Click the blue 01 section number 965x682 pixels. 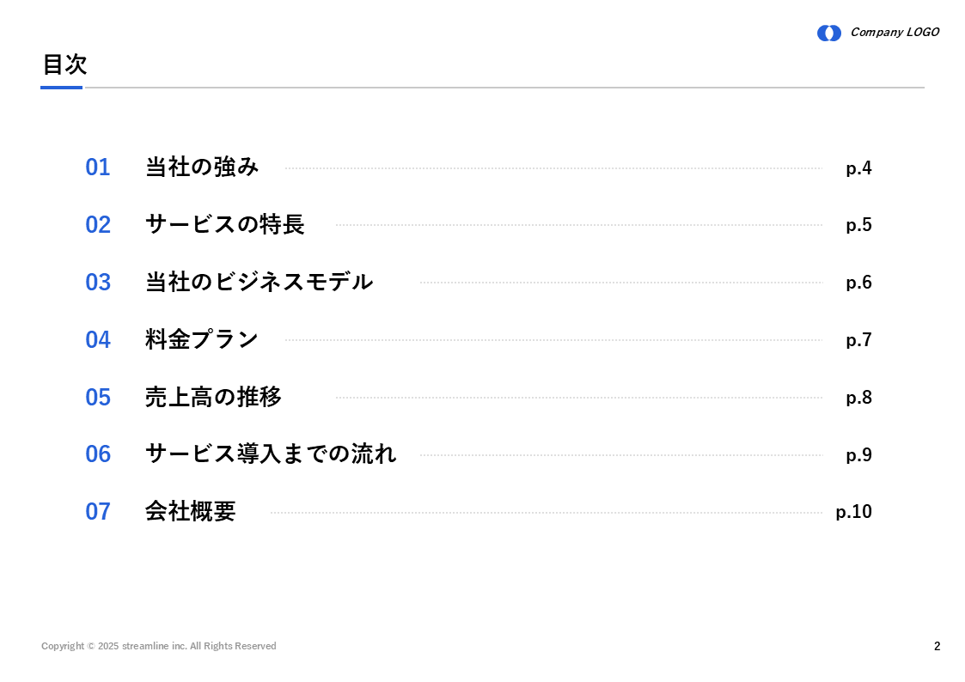[98, 167]
